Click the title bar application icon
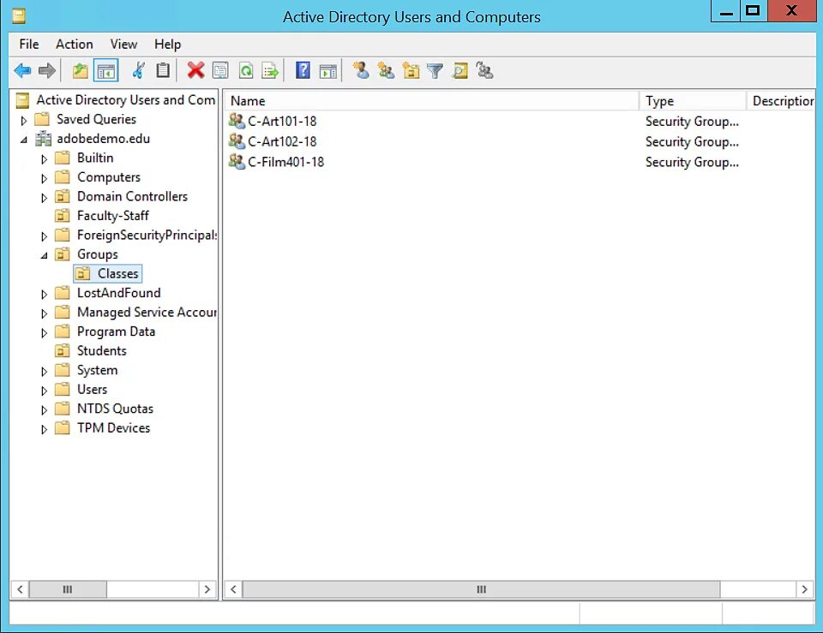This screenshot has width=823, height=633. click(x=19, y=16)
